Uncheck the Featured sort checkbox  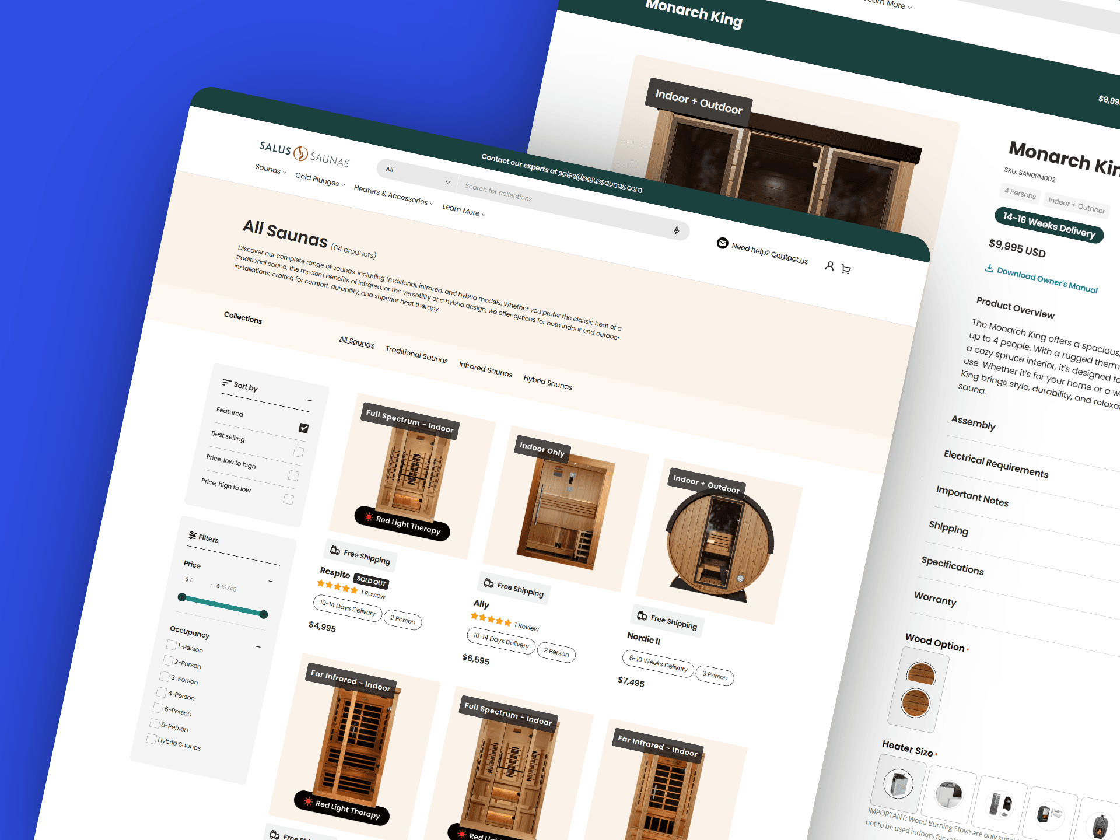click(x=303, y=428)
